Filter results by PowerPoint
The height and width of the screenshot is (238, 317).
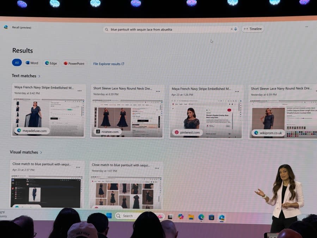74,64
